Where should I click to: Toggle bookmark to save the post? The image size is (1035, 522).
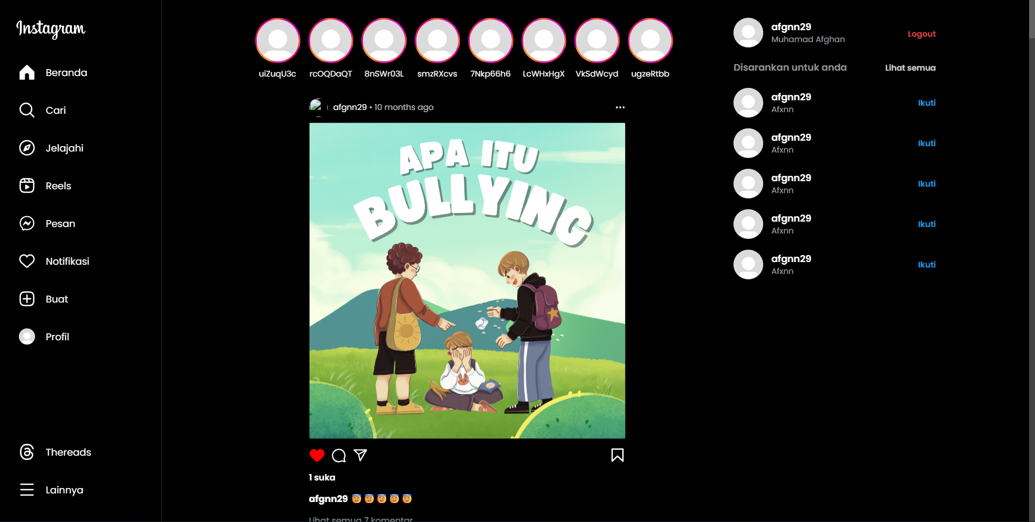click(617, 456)
